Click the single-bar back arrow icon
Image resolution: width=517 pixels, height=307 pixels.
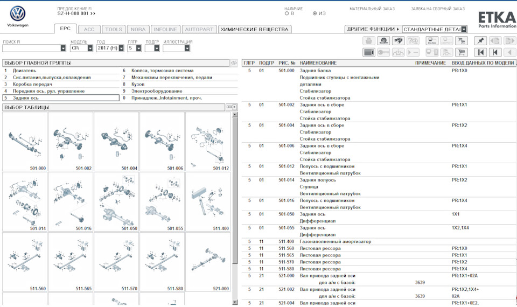pos(495,52)
